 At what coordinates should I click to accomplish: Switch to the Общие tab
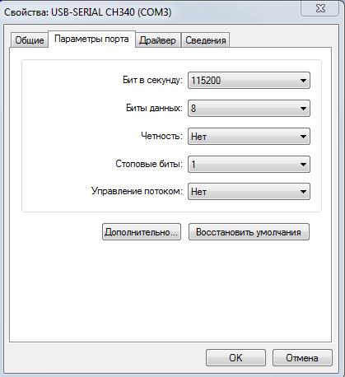(30, 40)
